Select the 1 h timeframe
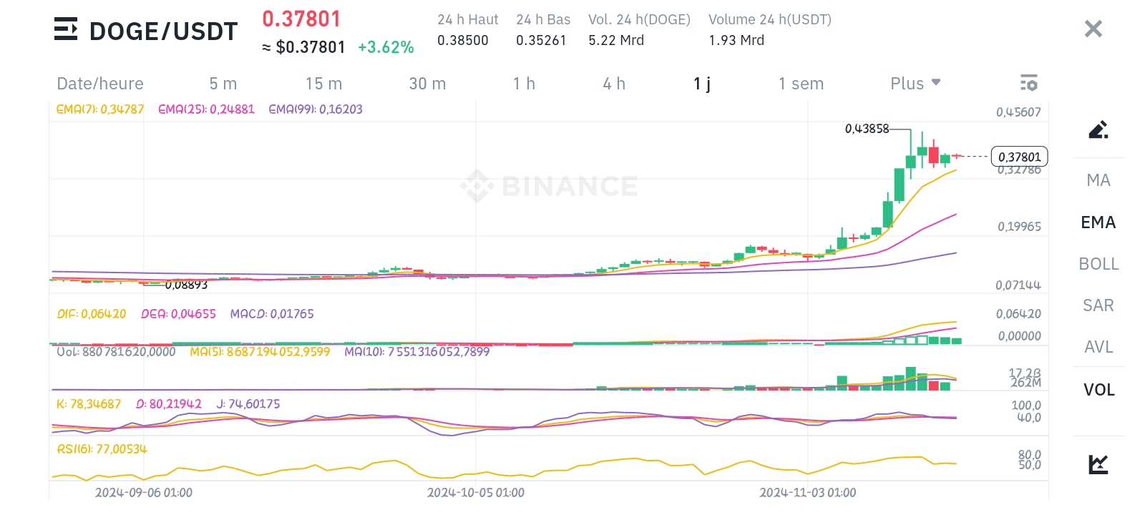Screen dimensions: 1145x515 [524, 84]
